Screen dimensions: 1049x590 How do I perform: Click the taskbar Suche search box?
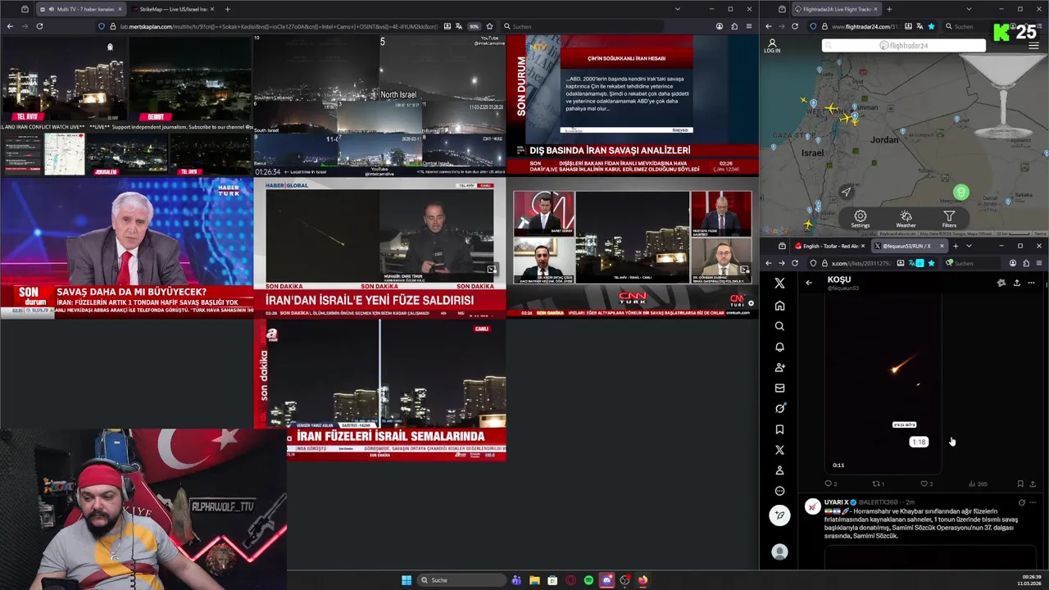(x=461, y=580)
